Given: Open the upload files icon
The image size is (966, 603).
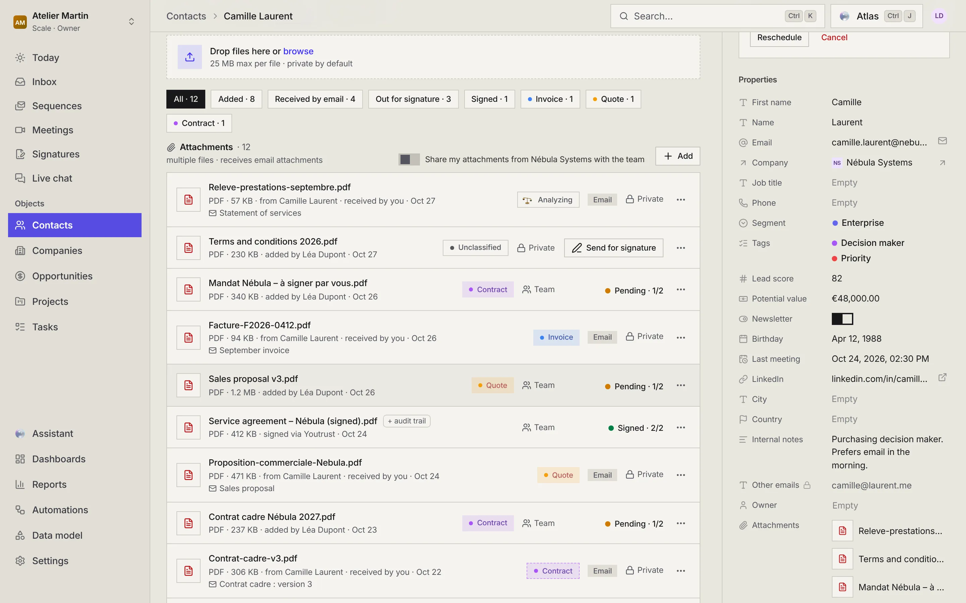Looking at the screenshot, I should pyautogui.click(x=190, y=57).
